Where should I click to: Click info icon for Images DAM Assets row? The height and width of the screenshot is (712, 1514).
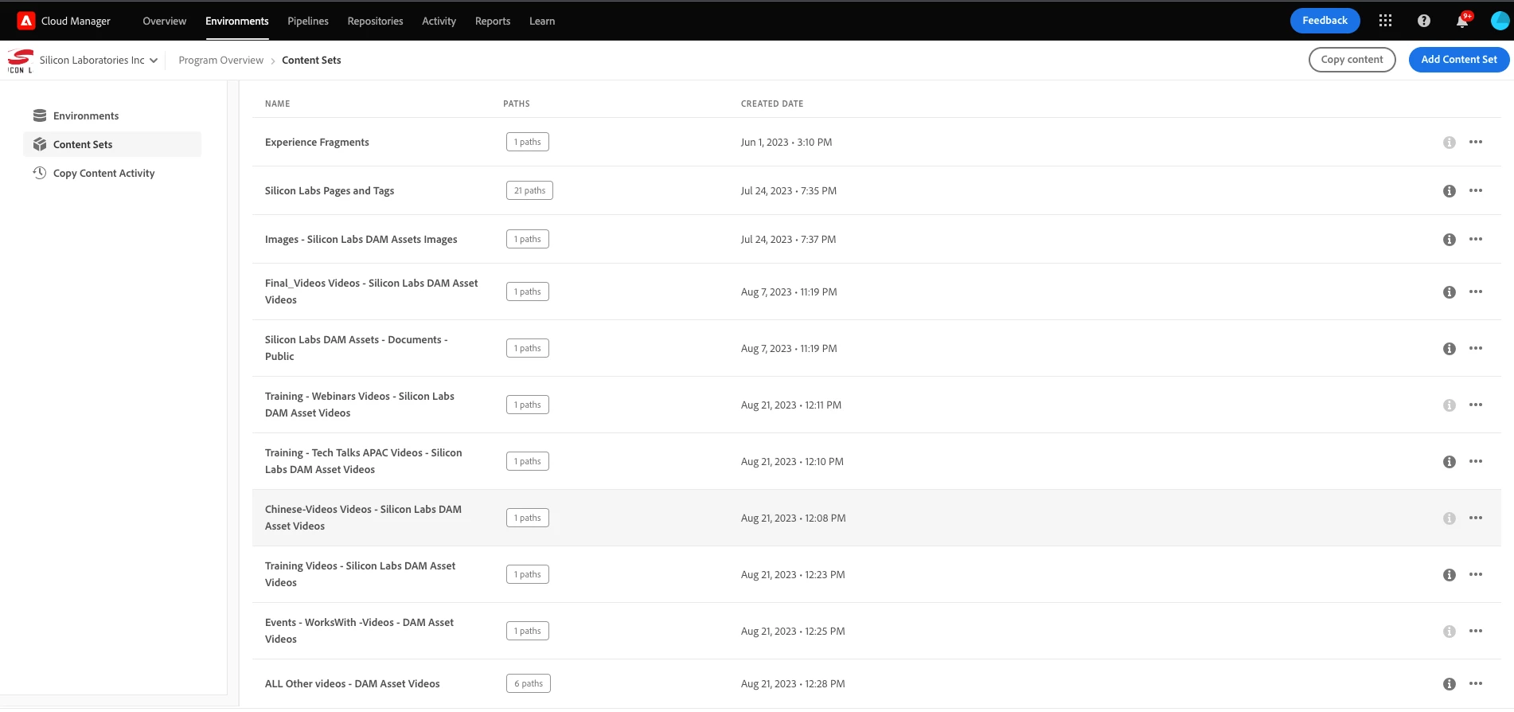[x=1450, y=240]
